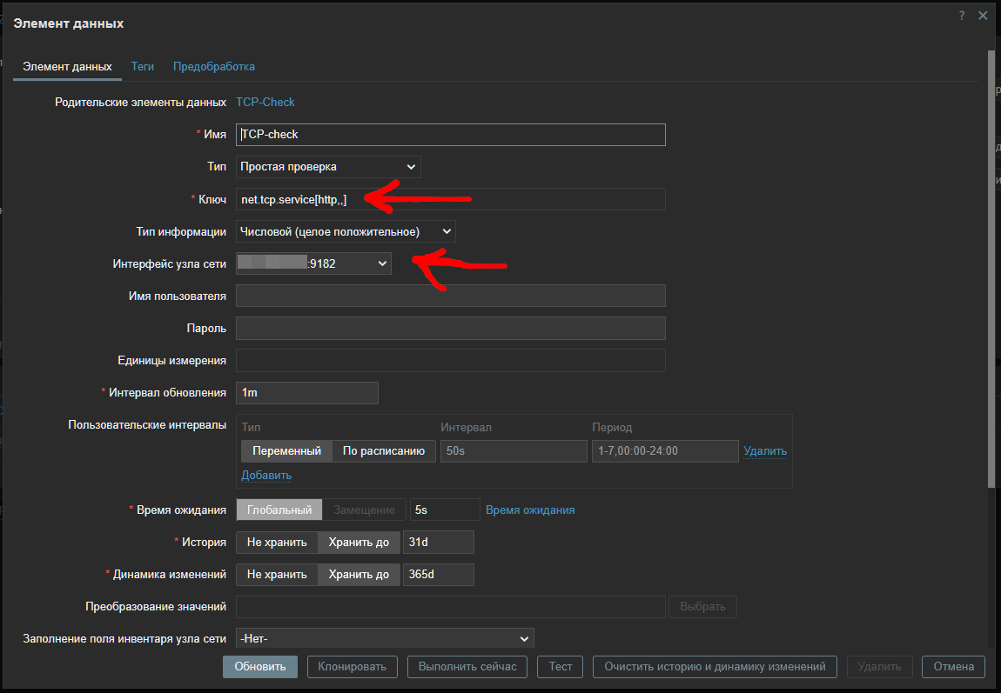The image size is (1001, 693).
Task: Select the Элемент данных tab
Action: [67, 66]
